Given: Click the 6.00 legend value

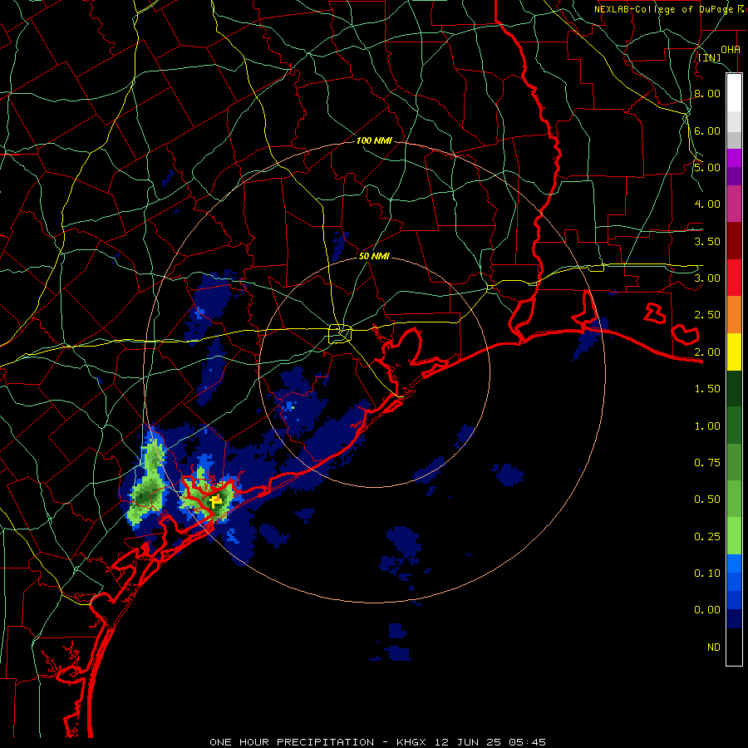Looking at the screenshot, I should coord(707,130).
